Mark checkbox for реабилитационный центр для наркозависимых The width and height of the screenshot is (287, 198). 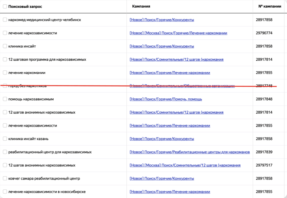(x=5, y=152)
